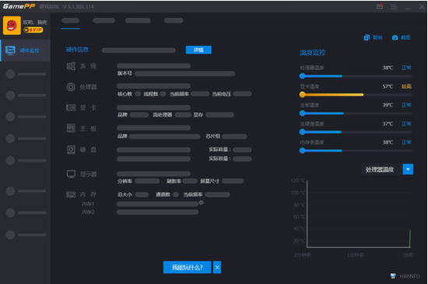This screenshot has height=284, width=428.
Task: Dismiss the 我能玩什么 prompt with X
Action: (217, 267)
